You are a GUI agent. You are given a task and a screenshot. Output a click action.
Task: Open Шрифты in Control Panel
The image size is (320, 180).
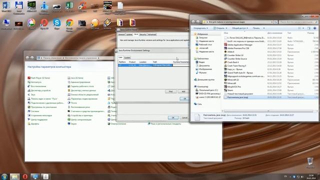(x=33, y=123)
